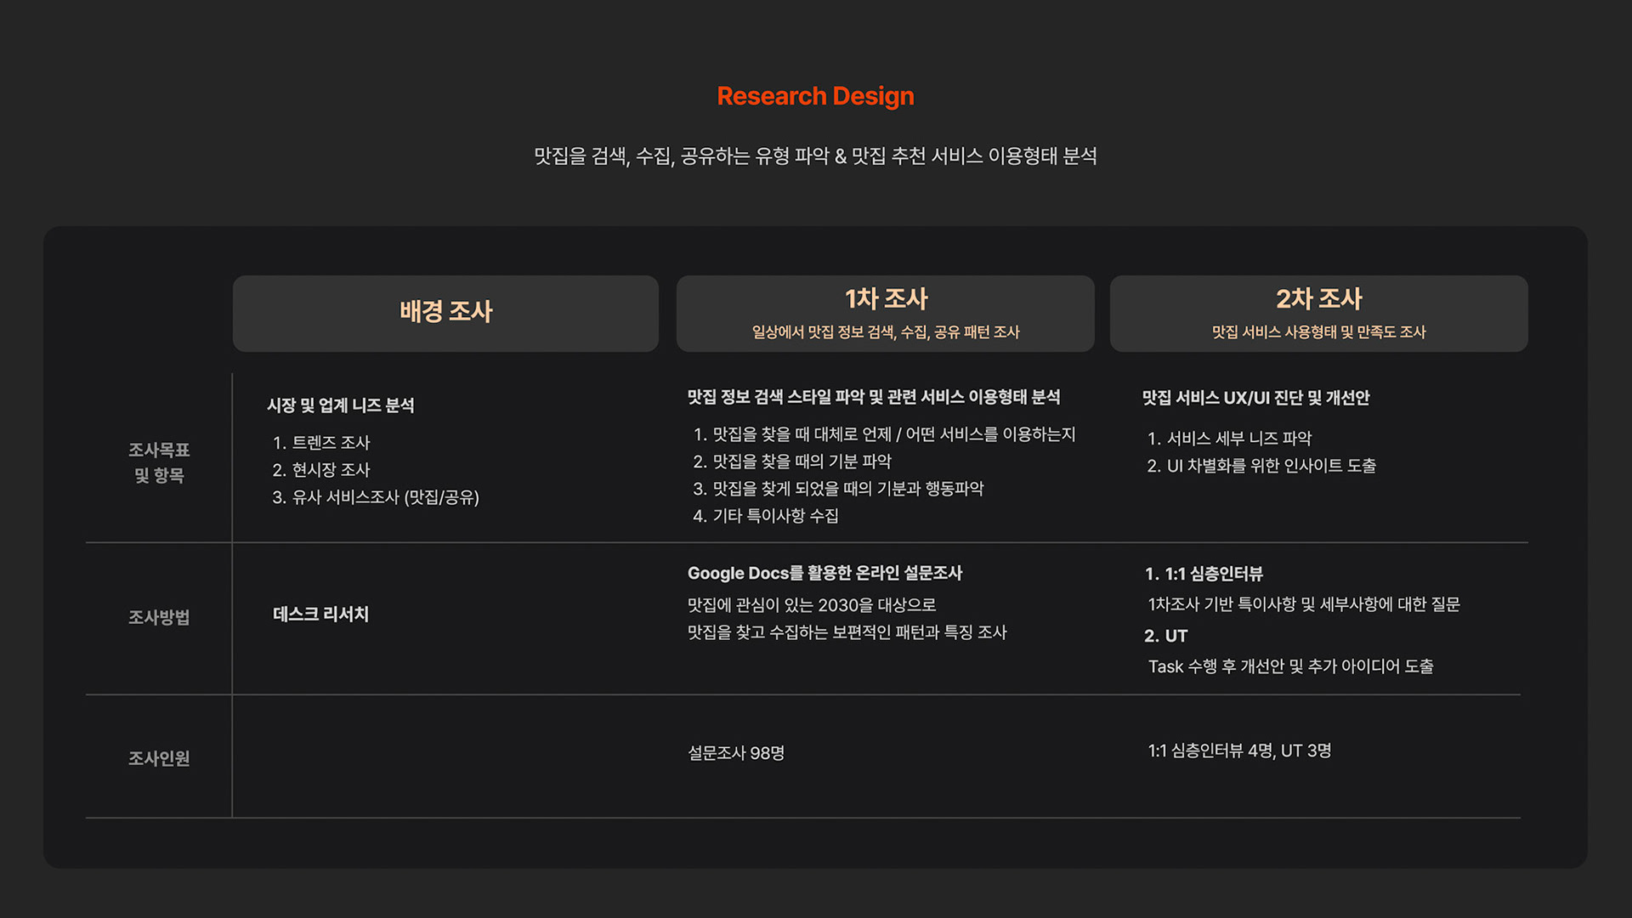1632x918 pixels.
Task: Select the 기타 특이사항 수집 list item
Action: click(766, 516)
